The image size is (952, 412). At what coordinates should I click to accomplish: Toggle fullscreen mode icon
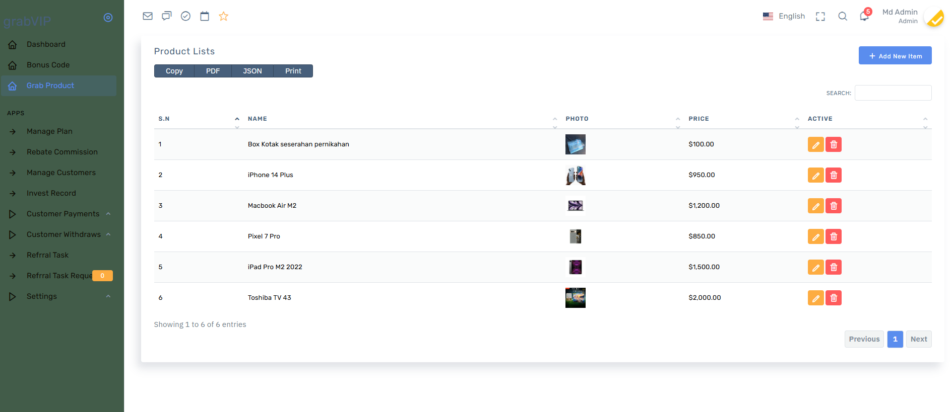(820, 16)
